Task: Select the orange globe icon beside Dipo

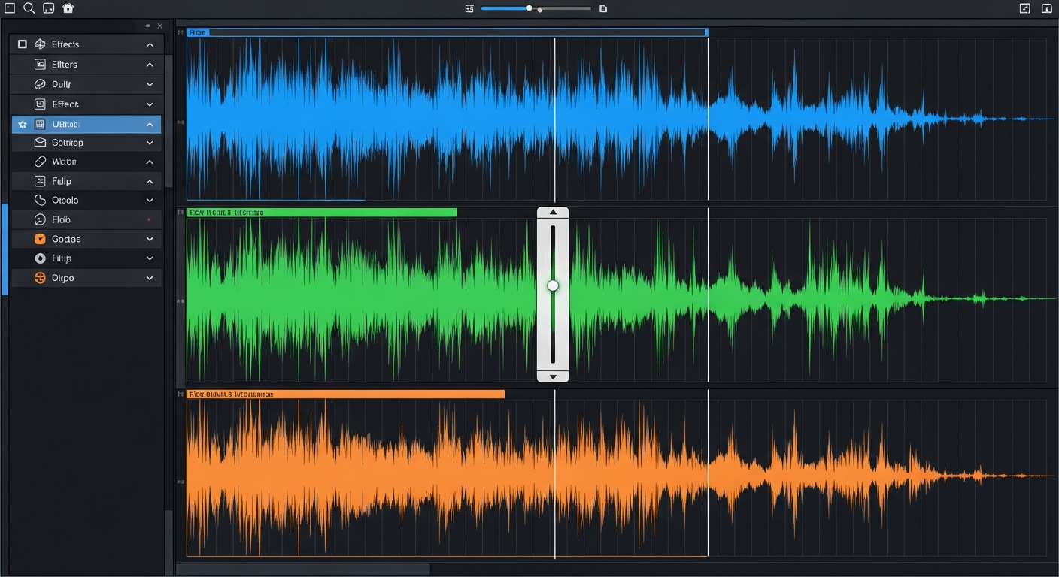Action: click(41, 277)
